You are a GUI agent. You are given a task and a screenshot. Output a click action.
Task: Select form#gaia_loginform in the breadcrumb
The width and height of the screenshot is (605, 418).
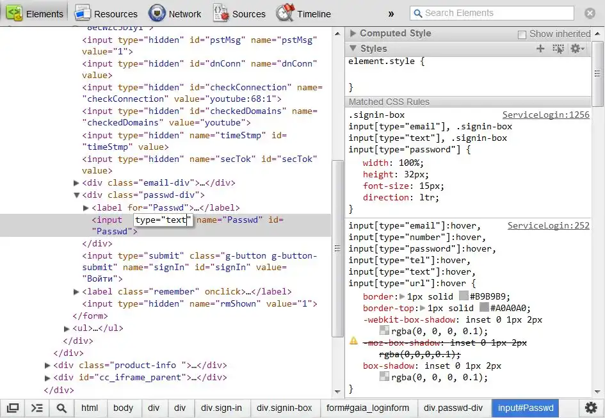pos(367,408)
